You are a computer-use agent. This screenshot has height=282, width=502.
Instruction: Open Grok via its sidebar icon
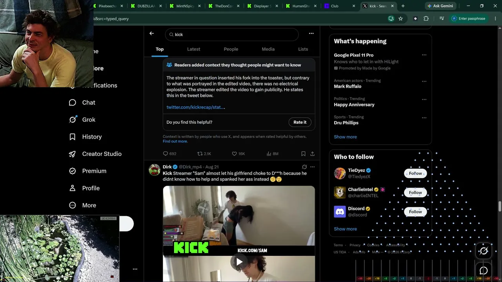73,119
